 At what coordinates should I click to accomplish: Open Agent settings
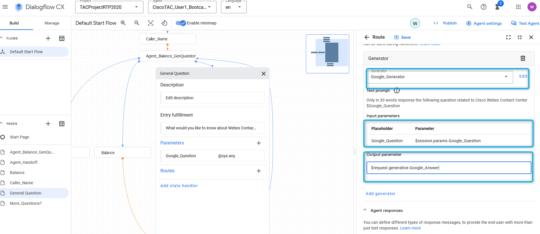pos(484,23)
